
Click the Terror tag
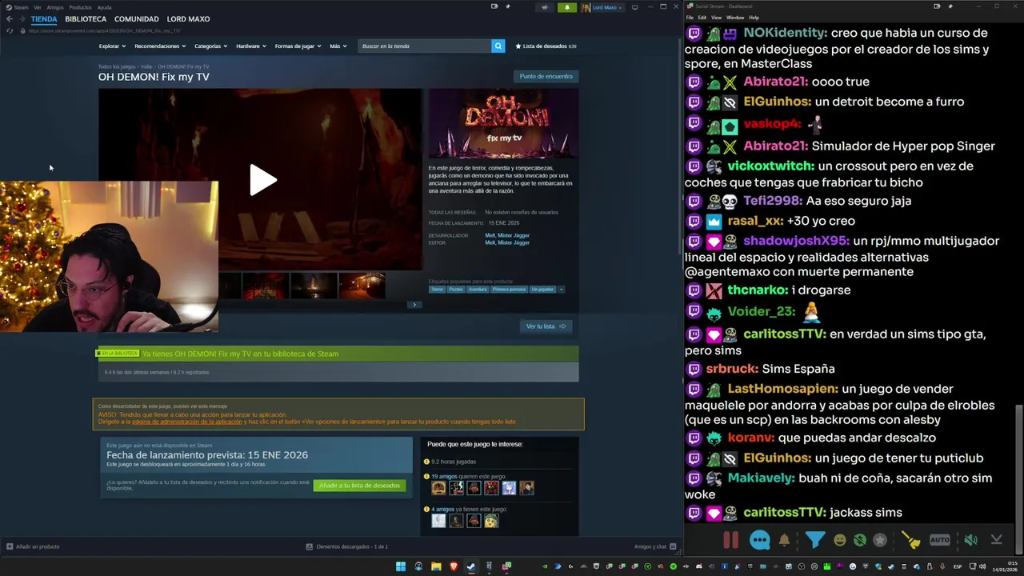pyautogui.click(x=437, y=289)
